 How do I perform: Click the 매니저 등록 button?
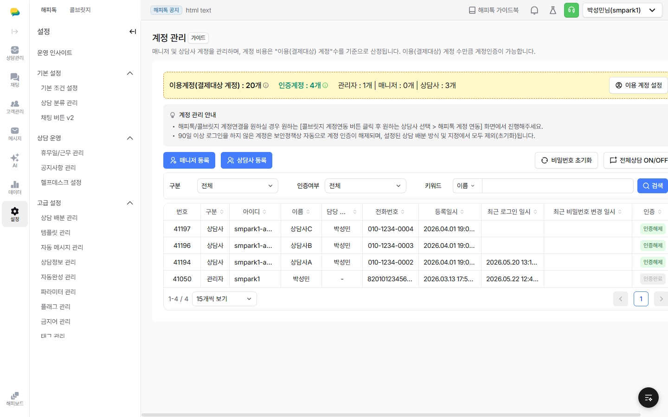[x=189, y=160]
